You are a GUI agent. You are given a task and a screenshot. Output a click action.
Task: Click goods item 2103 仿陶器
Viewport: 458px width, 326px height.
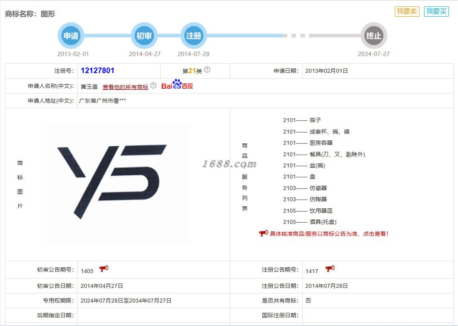[305, 199]
